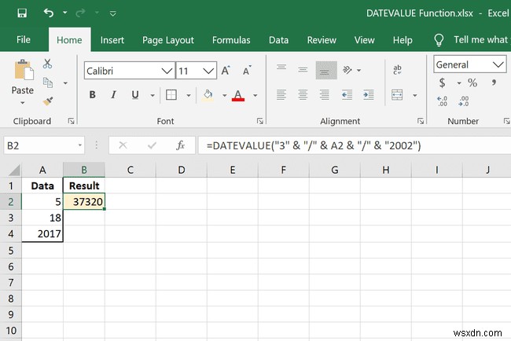Decrease the cell indent
Viewport: 511px width, 341px height.
point(347,95)
